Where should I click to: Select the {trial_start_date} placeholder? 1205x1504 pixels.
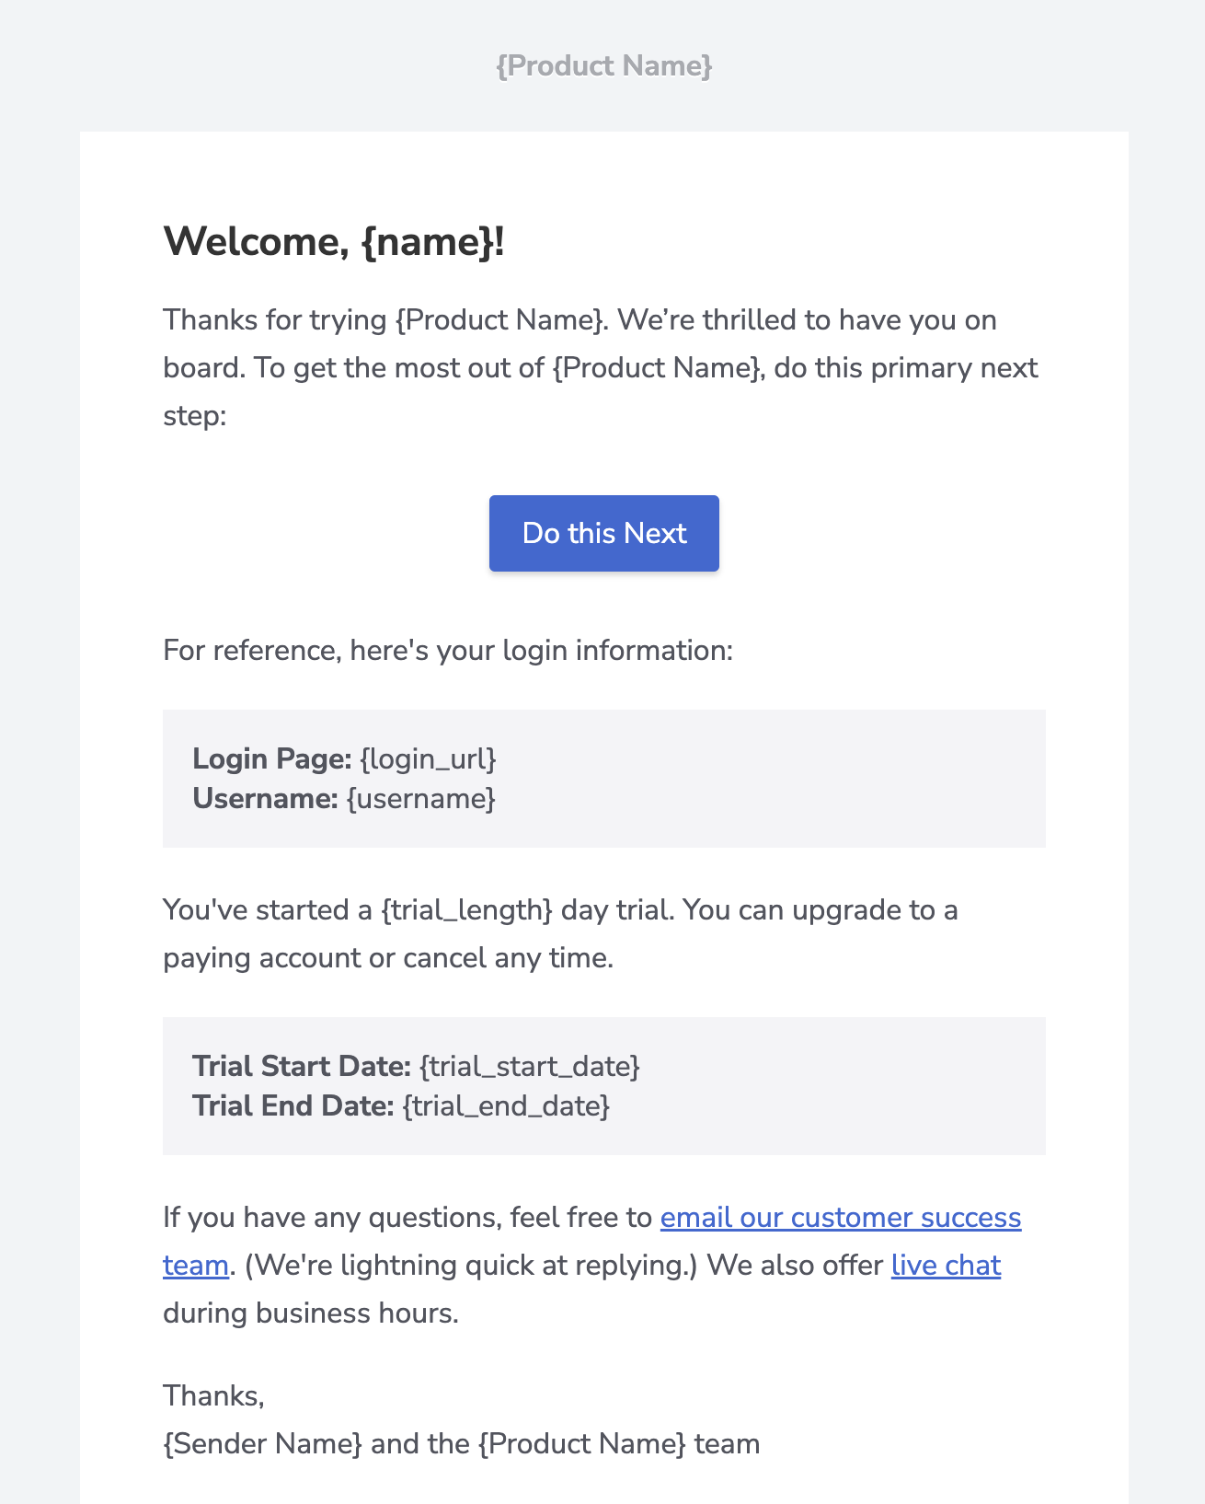click(x=529, y=1066)
